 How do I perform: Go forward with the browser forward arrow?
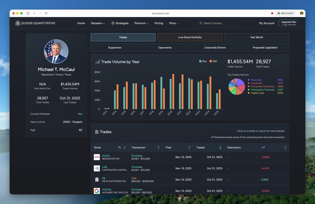[40, 13]
